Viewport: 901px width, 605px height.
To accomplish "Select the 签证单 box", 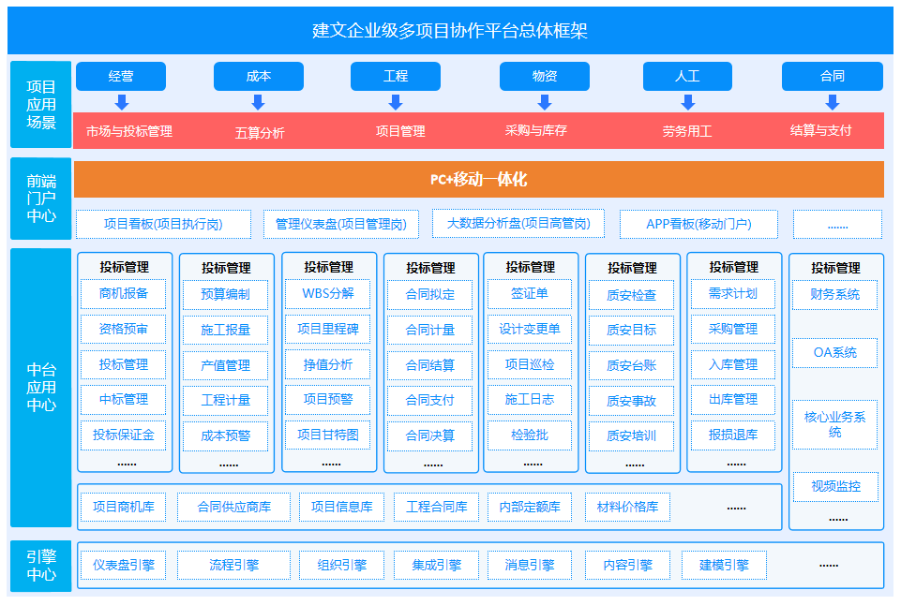I will click(529, 294).
